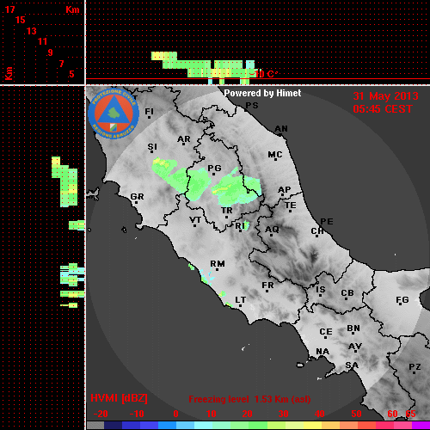This screenshot has width=430, height=430.
Task: Click the PS city label
Action: point(252,106)
